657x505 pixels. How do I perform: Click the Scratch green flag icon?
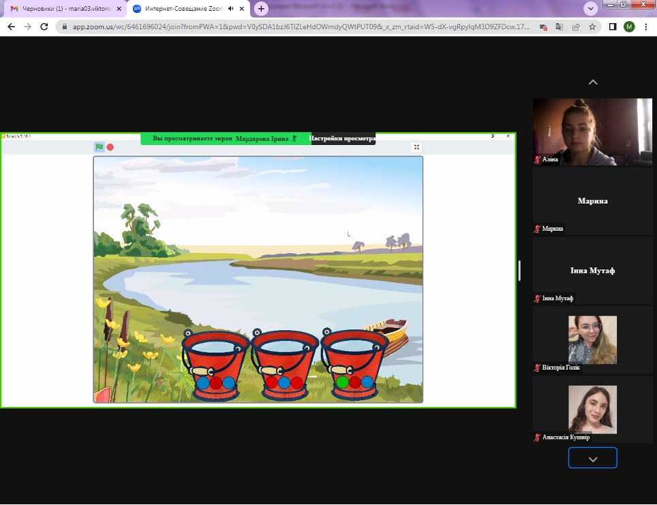click(100, 147)
